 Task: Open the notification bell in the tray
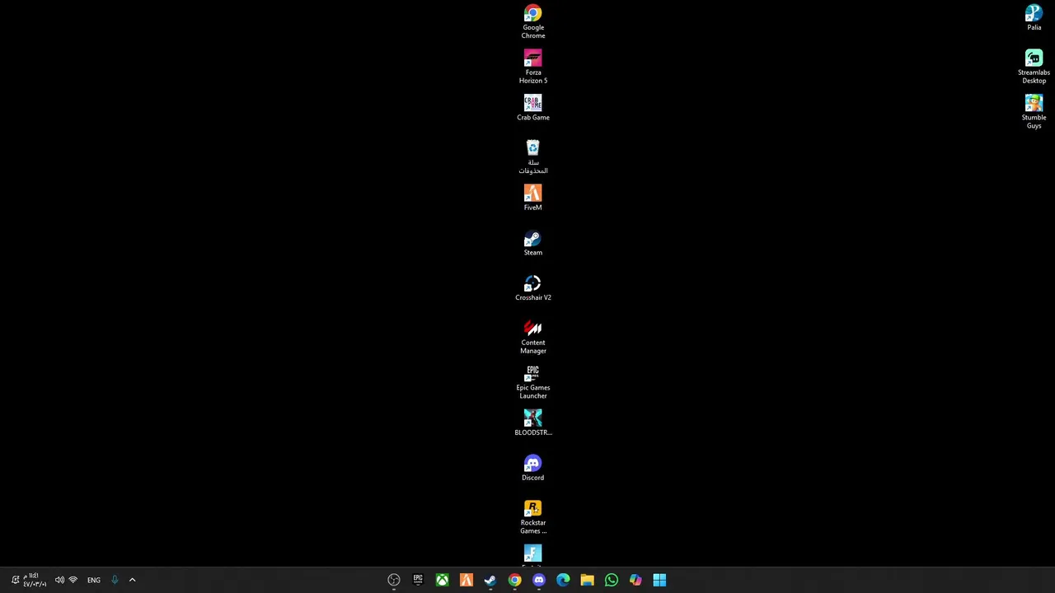pos(15,580)
